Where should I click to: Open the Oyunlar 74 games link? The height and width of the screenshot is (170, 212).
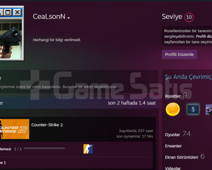pyautogui.click(x=178, y=134)
